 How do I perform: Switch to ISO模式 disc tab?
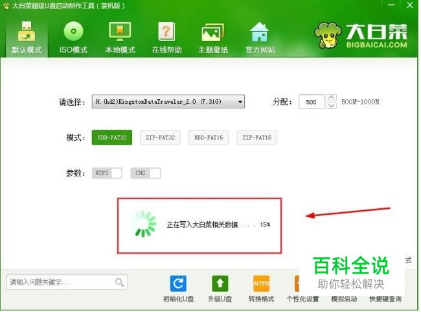tap(73, 38)
